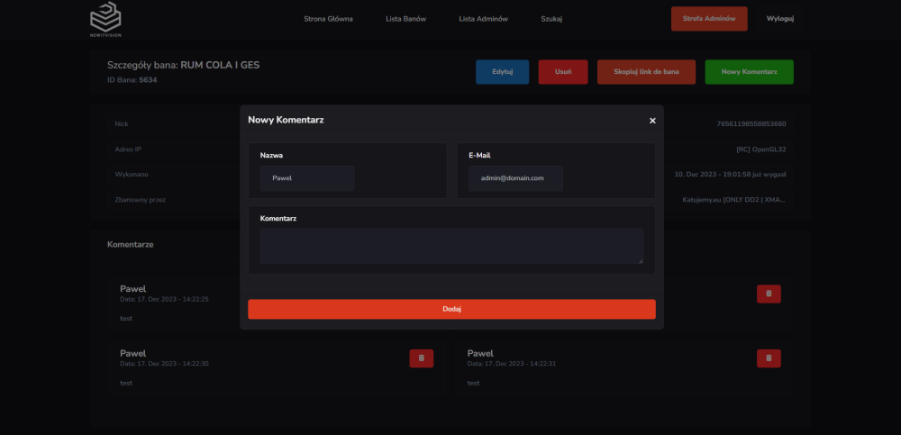
Task: Click Katujemy.eu server name text
Action: 733,200
